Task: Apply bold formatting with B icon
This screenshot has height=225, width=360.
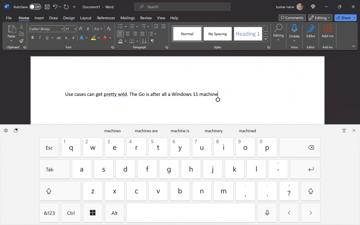Action: [x=32, y=37]
